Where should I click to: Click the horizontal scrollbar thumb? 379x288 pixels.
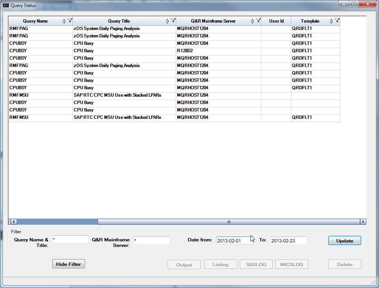229,221
